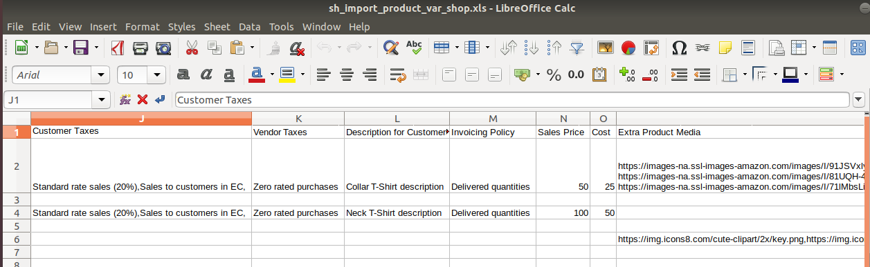Toggle Wrap Text formatting button

coord(397,75)
